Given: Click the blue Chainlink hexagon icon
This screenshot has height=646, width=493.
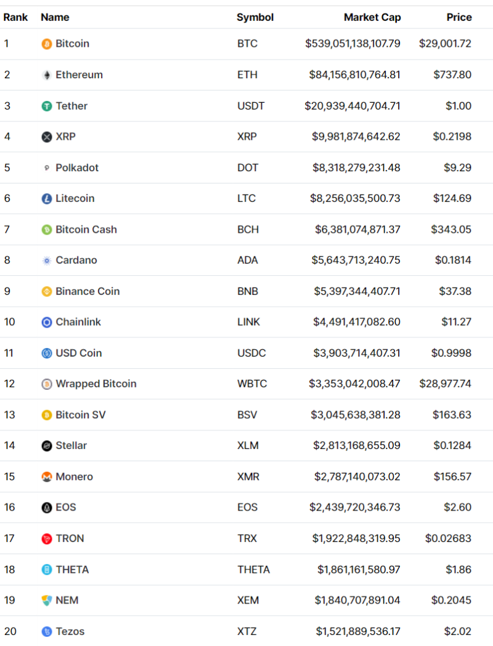Looking at the screenshot, I should 47,322.
